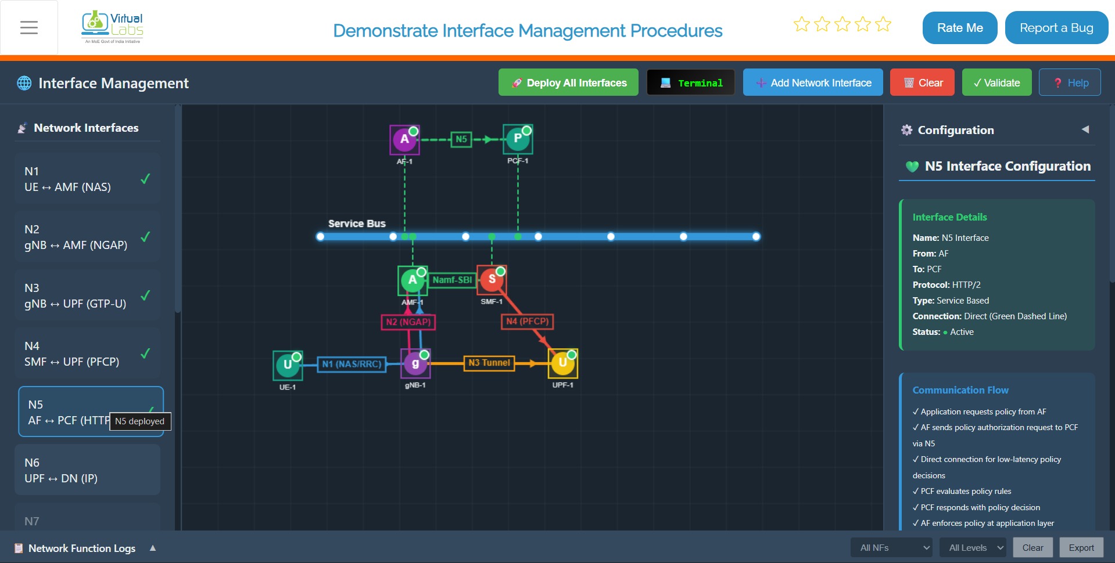This screenshot has height=563, width=1115.
Task: Select the N5 AF ↔ PCF interface
Action: 91,412
